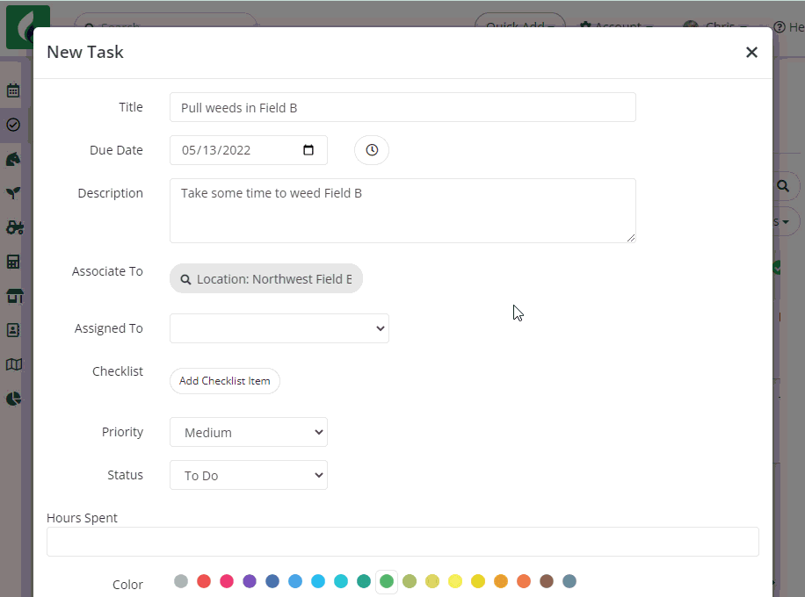Screen dimensions: 805x597
Task: Select the dark blue color swatch
Action: (x=272, y=581)
